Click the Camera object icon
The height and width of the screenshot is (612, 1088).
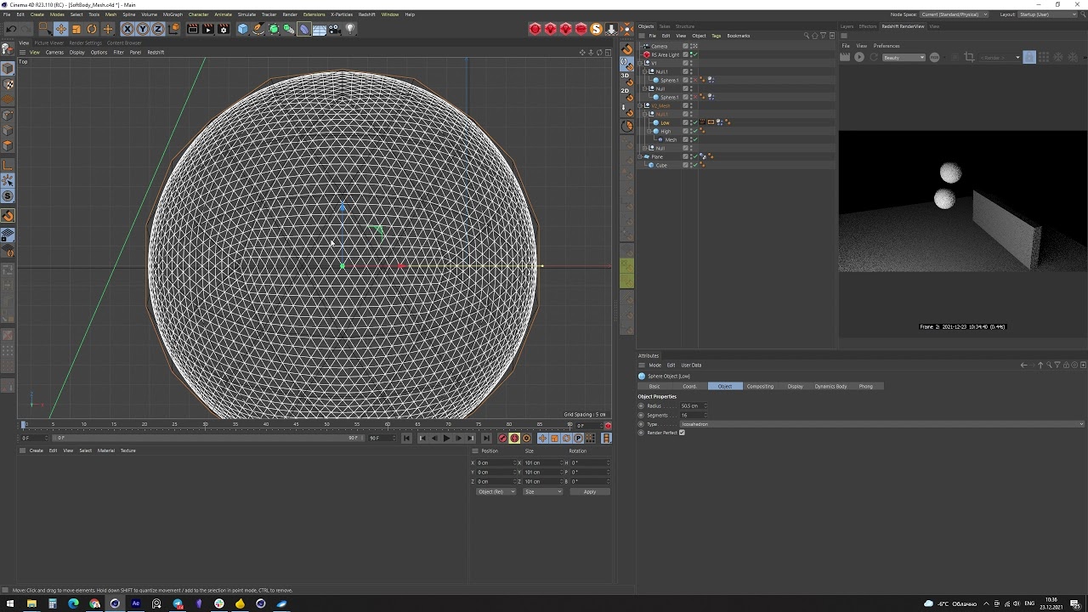coord(335,29)
